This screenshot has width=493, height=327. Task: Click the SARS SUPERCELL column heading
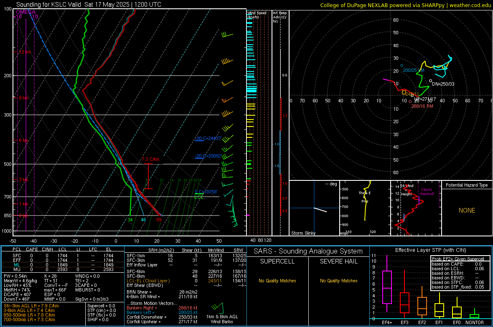coord(277,261)
